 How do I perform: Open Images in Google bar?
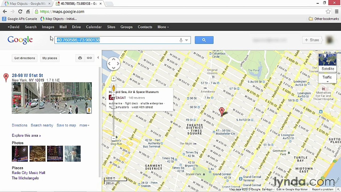pos(48,27)
